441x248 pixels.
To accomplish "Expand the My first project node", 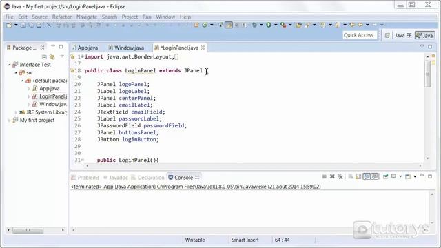I will (x=10, y=120).
